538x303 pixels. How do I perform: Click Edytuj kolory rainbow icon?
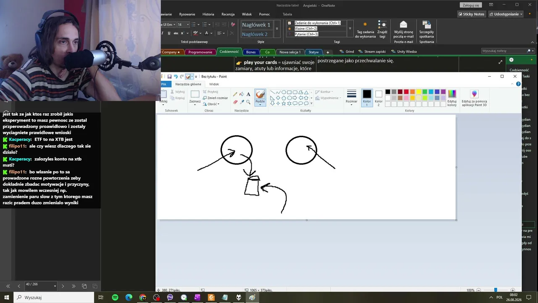(x=452, y=98)
